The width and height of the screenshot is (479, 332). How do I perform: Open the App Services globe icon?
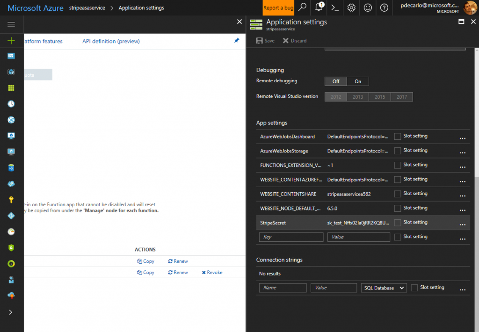[11, 120]
